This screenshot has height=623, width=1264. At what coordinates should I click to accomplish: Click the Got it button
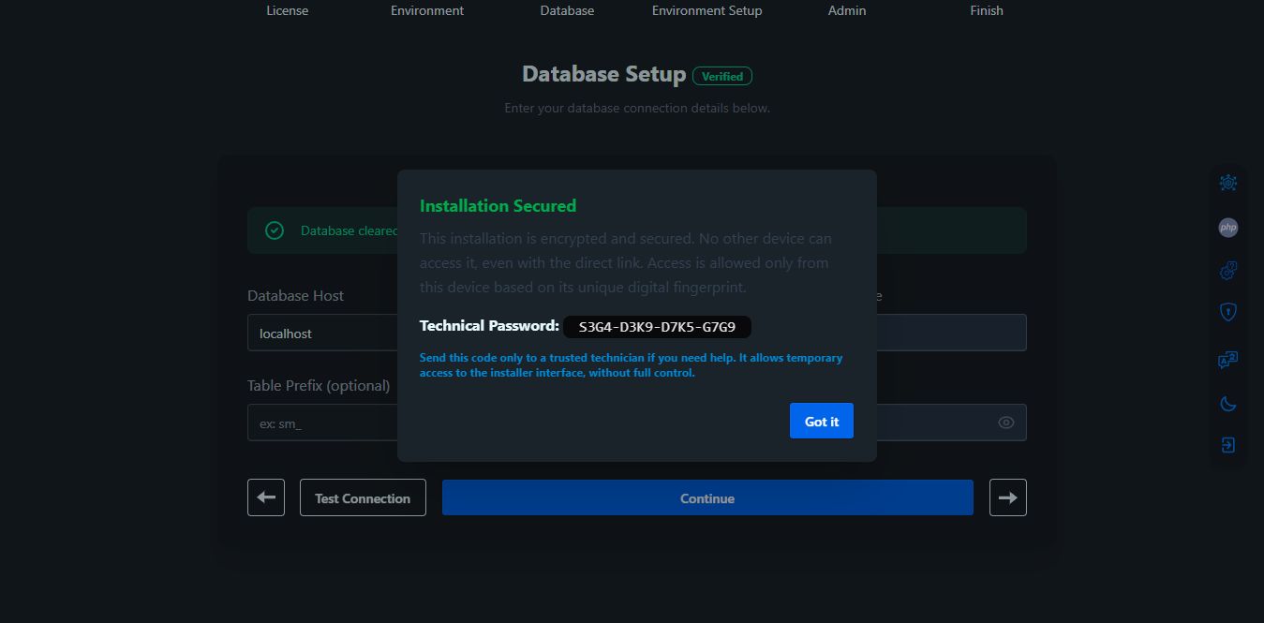click(x=822, y=422)
